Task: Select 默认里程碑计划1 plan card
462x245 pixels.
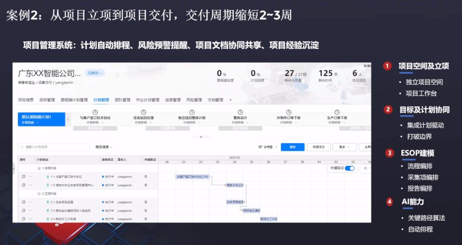Action: point(42,119)
